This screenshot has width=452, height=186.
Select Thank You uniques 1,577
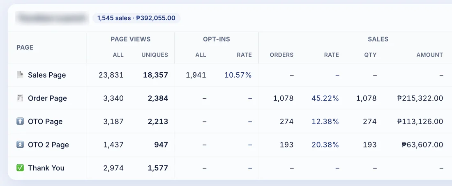[x=158, y=168]
